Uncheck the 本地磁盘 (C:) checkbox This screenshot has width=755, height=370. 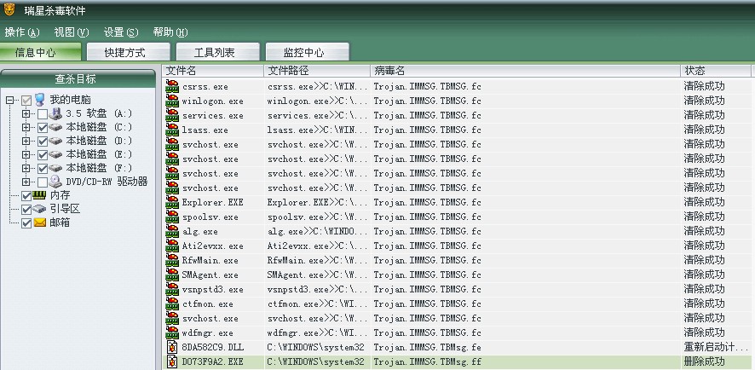[x=43, y=128]
